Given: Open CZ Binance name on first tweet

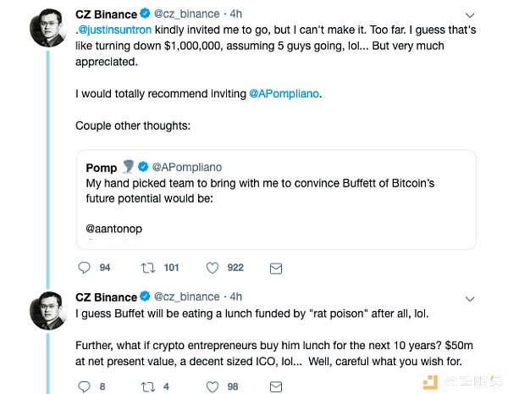Looking at the screenshot, I should pos(106,14).
